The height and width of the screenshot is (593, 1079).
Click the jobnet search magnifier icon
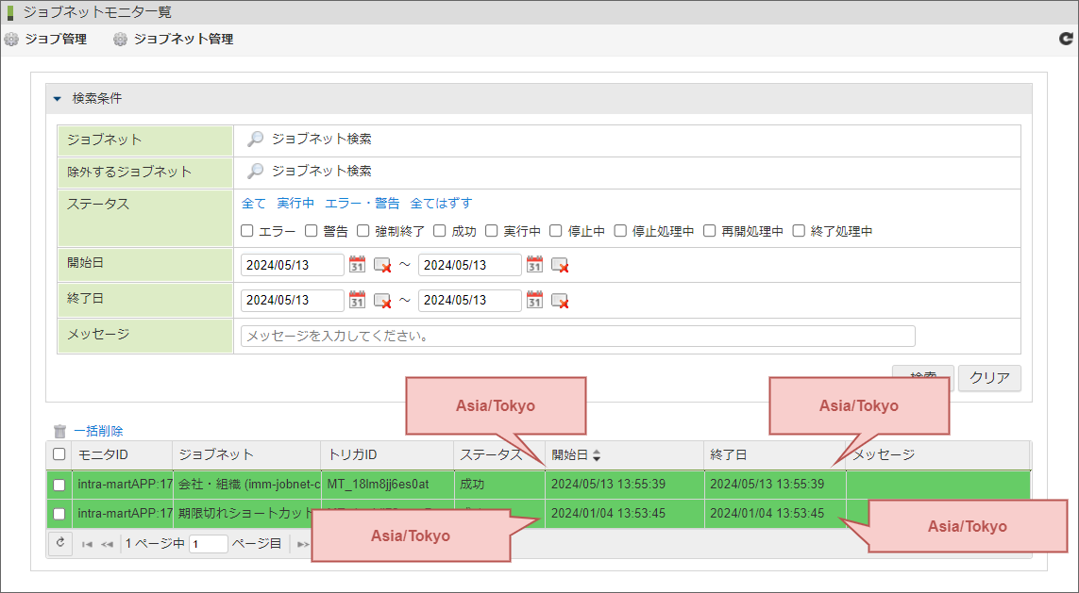coord(255,140)
